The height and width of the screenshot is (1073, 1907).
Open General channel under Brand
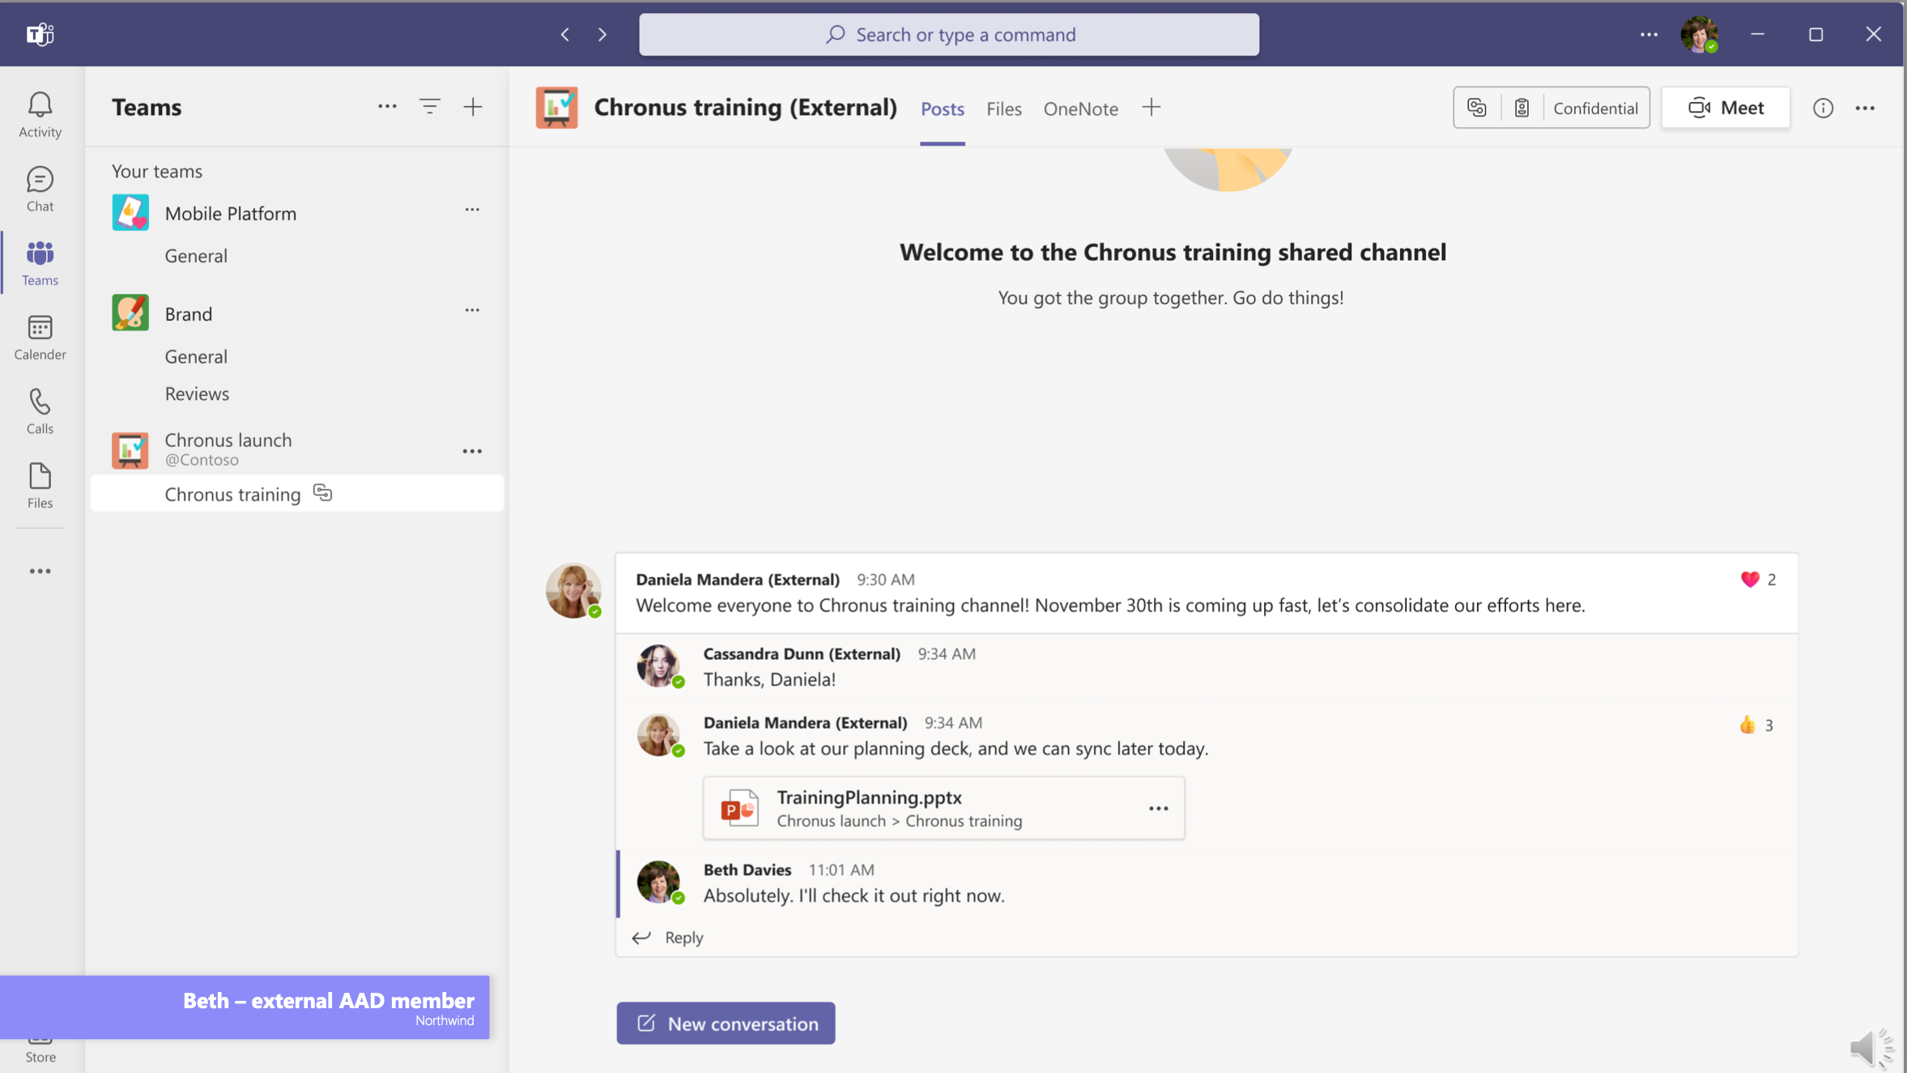196,356
